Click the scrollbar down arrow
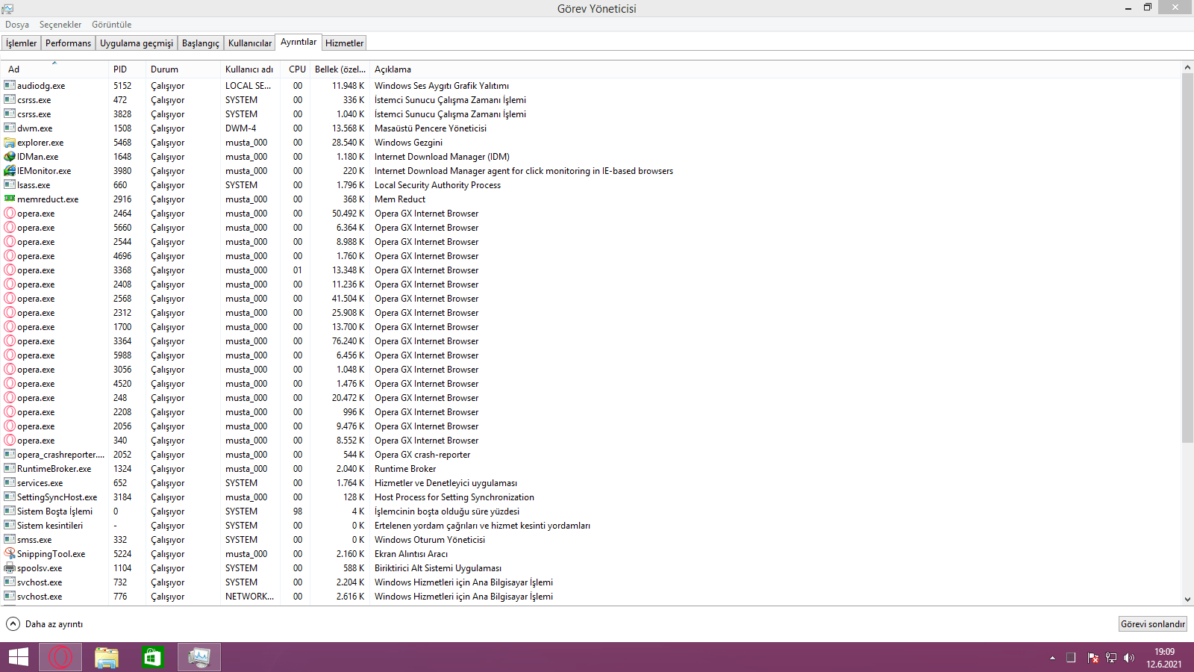1194x672 pixels. click(1187, 599)
